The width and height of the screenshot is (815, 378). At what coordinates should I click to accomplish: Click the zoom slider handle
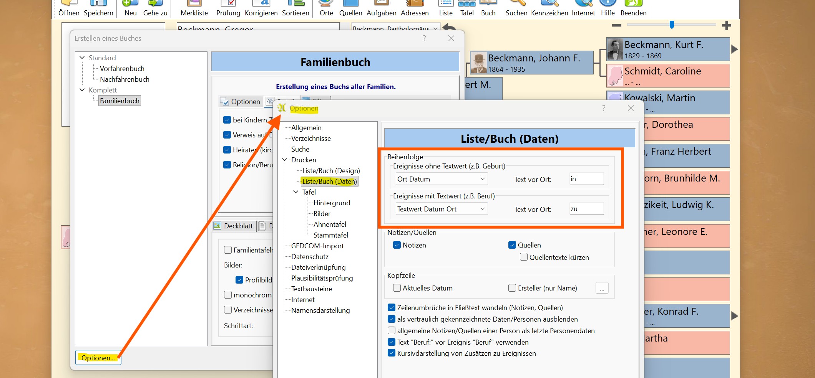pos(672,25)
